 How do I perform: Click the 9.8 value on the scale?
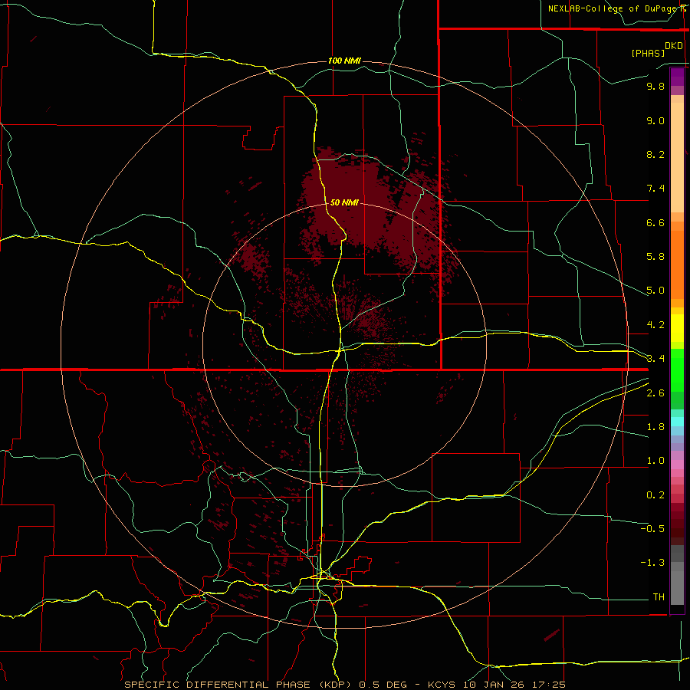tap(655, 86)
